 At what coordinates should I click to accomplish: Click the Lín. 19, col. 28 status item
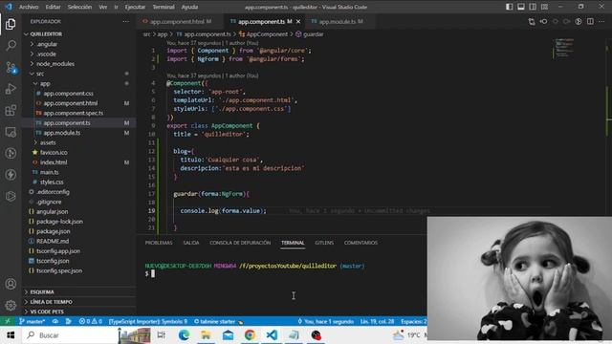click(377, 321)
